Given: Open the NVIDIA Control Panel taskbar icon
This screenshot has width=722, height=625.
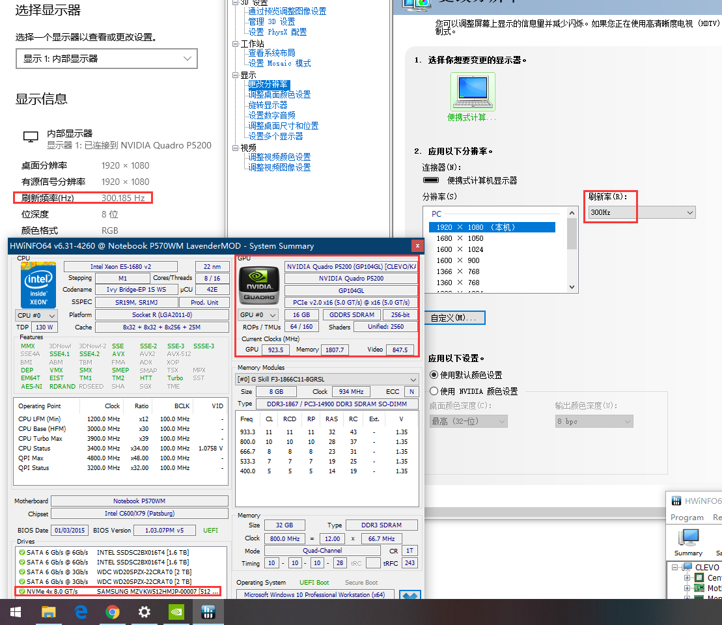Looking at the screenshot, I should 176,612.
